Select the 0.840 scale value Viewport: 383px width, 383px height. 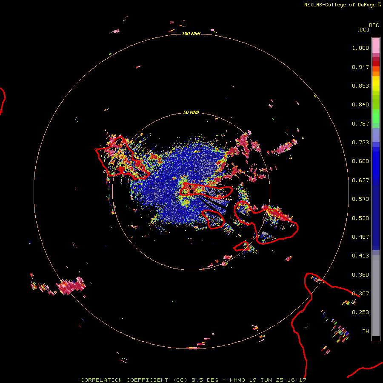(x=360, y=105)
